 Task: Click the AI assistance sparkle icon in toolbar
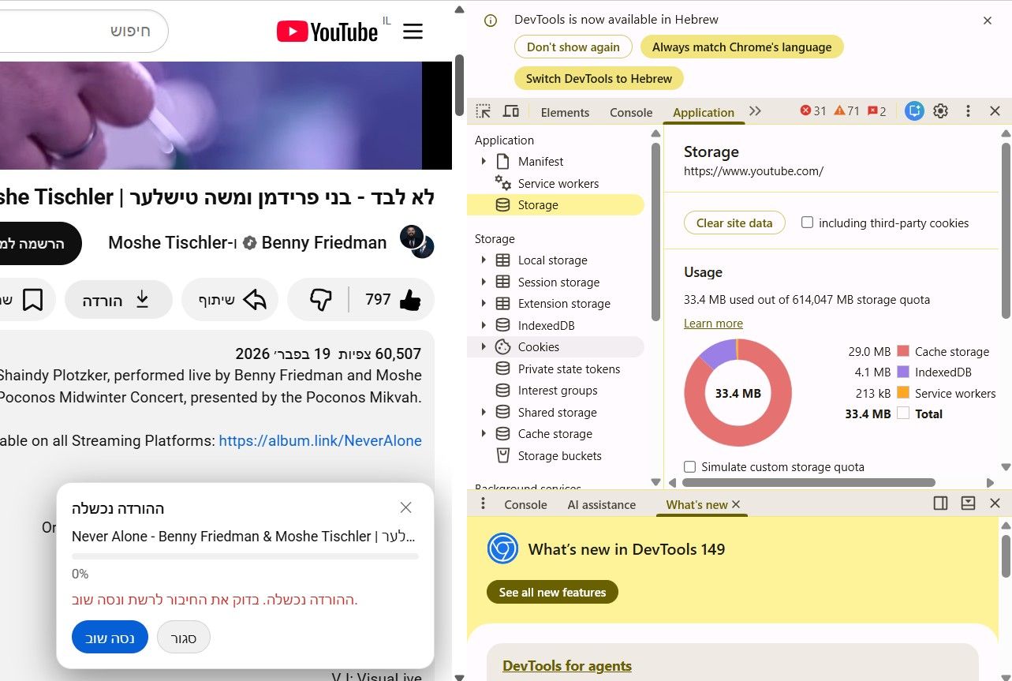coord(914,111)
